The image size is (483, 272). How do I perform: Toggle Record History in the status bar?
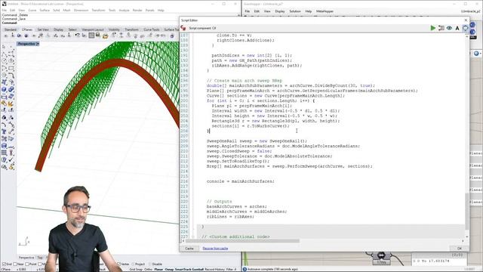(214, 270)
